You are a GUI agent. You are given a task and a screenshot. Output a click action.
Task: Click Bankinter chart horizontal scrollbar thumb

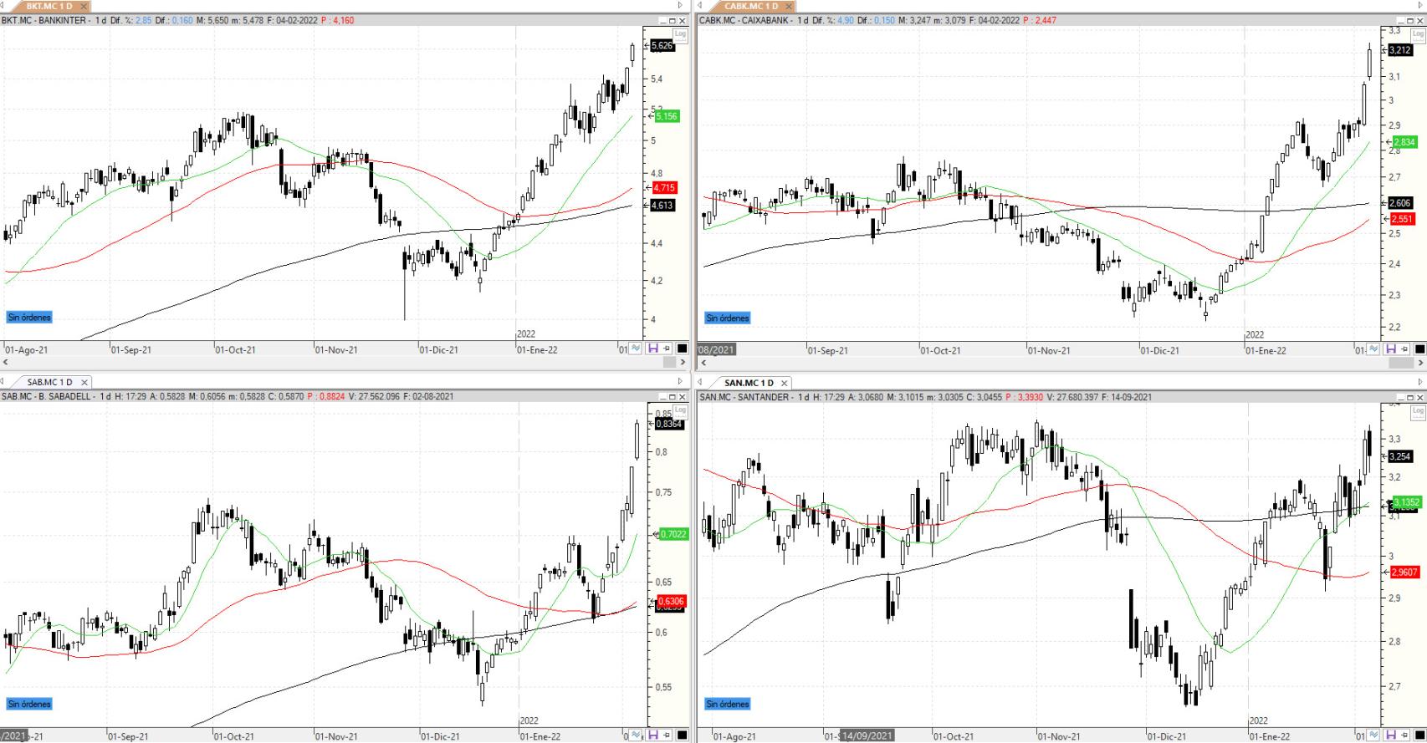(x=669, y=362)
